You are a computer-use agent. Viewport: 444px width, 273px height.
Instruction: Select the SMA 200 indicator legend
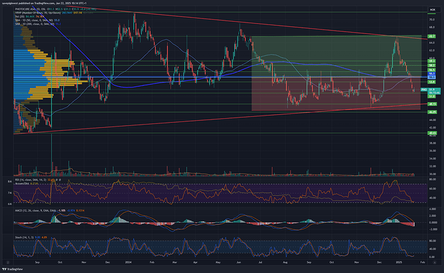[x=38, y=24]
